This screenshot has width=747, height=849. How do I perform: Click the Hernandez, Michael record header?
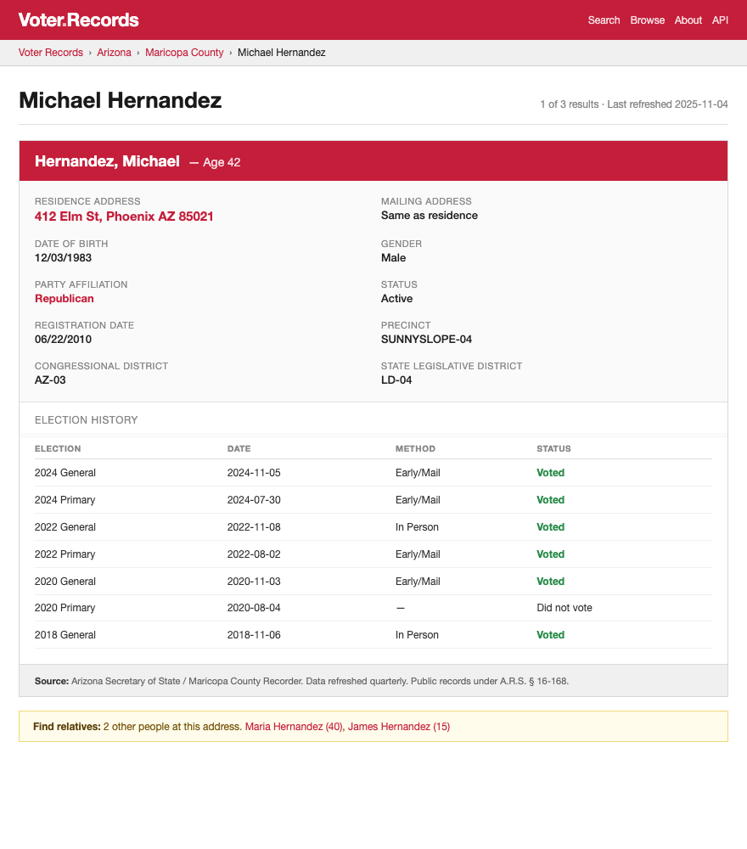tap(107, 160)
